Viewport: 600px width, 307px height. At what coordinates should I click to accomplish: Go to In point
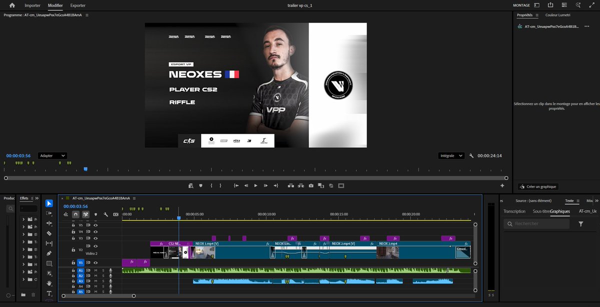click(236, 186)
